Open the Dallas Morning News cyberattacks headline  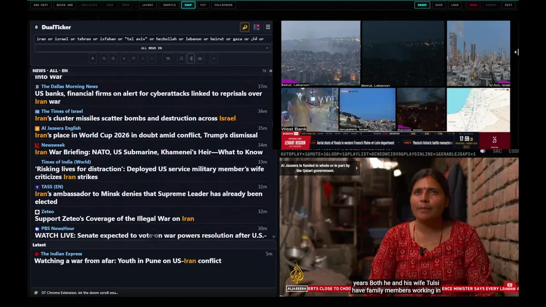pos(148,98)
